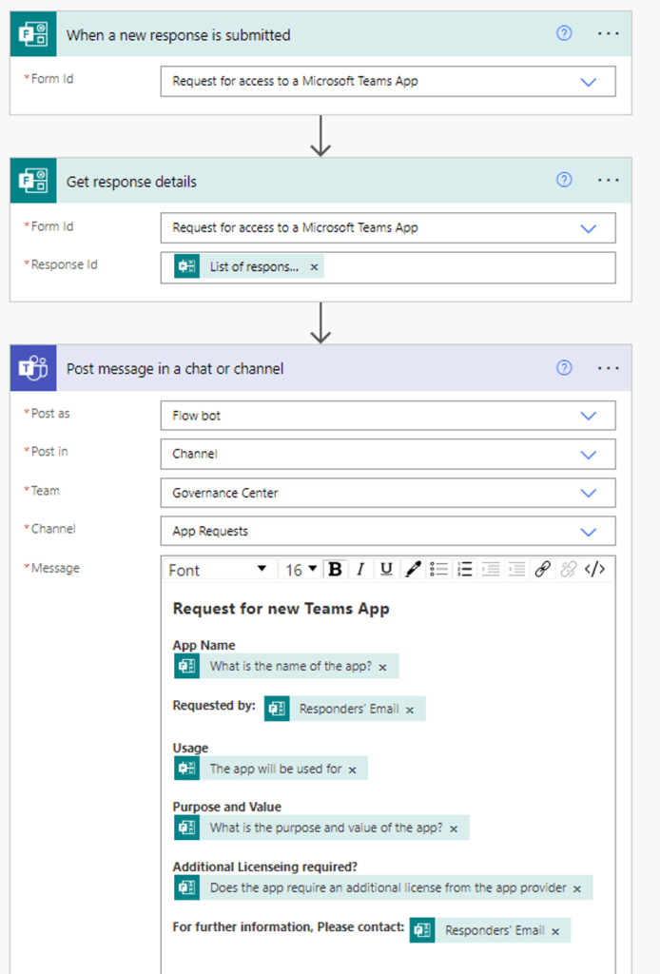Image resolution: width=660 pixels, height=974 pixels.
Task: Open more options menu for Post message action
Action: click(x=608, y=368)
